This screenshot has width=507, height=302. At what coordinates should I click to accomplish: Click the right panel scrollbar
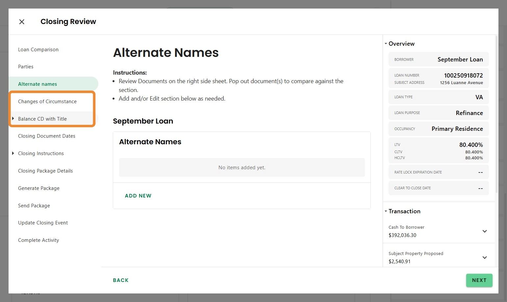point(496,115)
